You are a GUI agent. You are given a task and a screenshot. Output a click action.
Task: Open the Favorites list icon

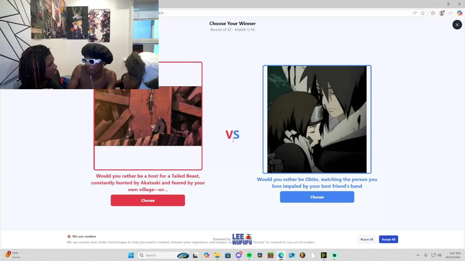[x=433, y=13]
